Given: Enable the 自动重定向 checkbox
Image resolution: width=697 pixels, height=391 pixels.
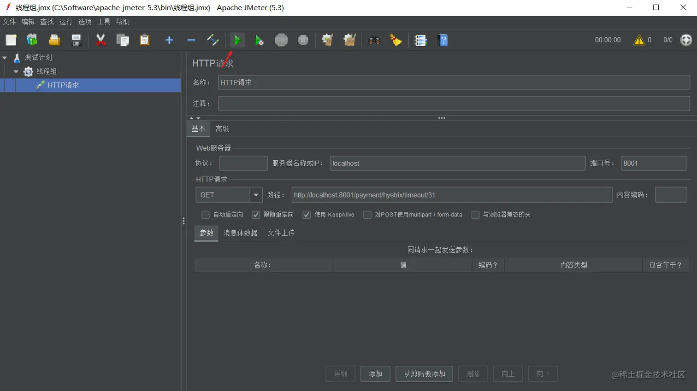Looking at the screenshot, I should coord(206,215).
